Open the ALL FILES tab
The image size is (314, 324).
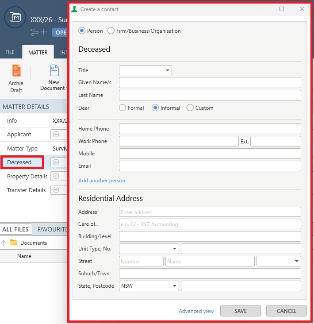tap(15, 229)
